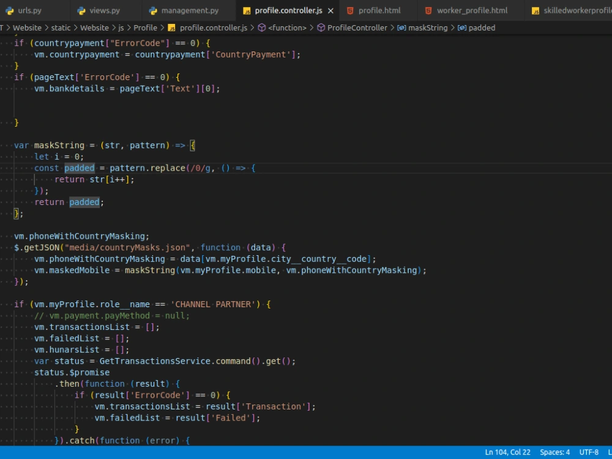Select the management.py tab

(x=190, y=10)
